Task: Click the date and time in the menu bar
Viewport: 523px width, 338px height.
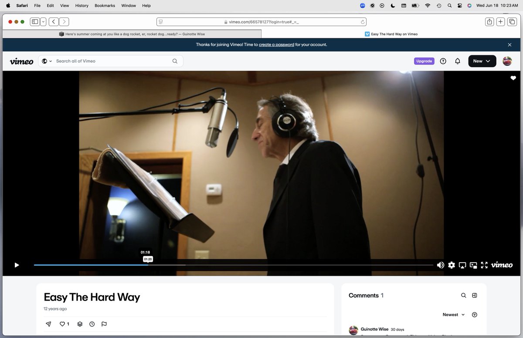Action: click(497, 6)
